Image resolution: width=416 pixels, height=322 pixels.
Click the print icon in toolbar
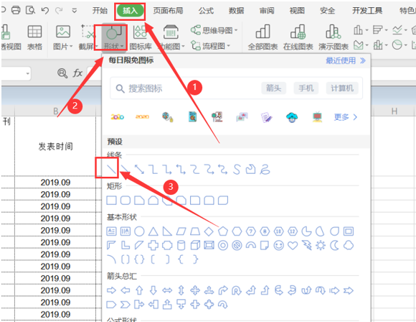pyautogui.click(x=16, y=10)
